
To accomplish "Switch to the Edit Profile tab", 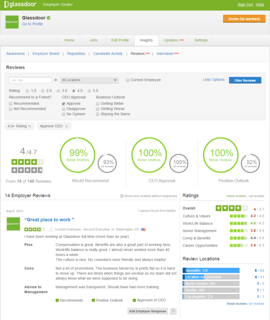I will click(120, 40).
